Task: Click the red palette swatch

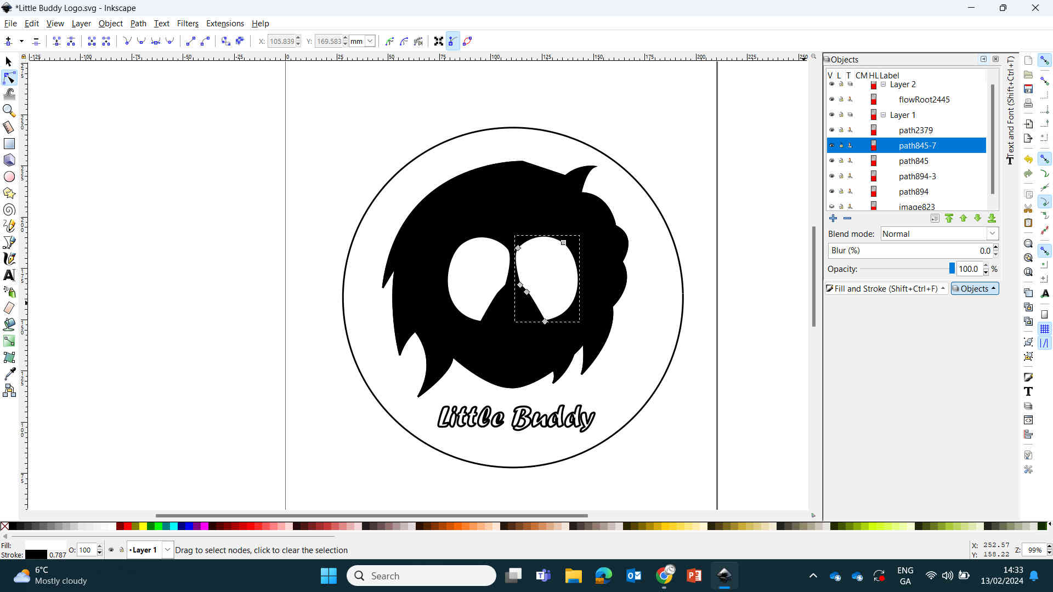Action: coord(128,526)
